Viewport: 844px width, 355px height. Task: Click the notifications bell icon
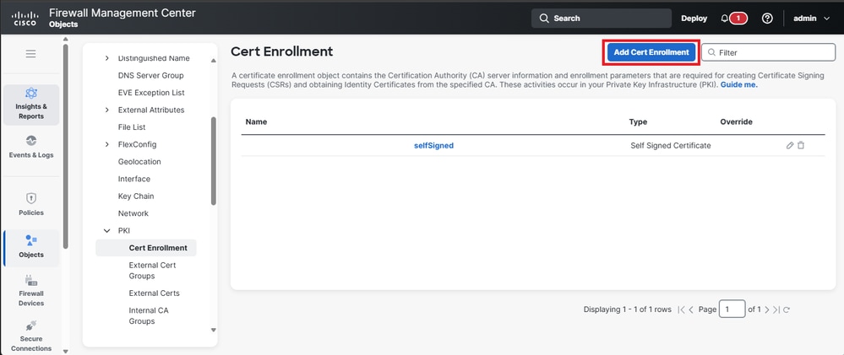click(x=726, y=18)
